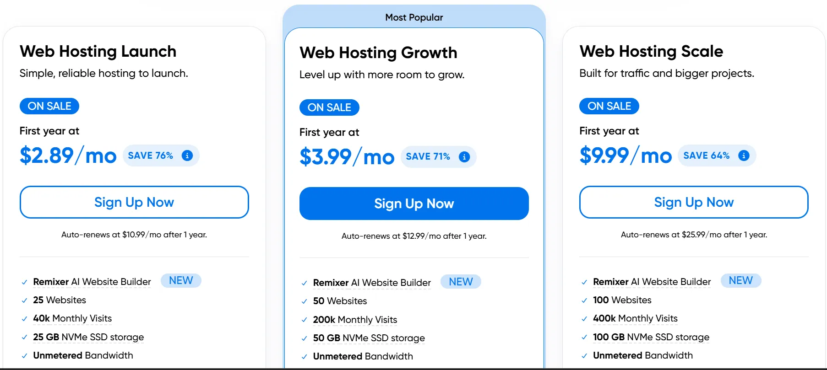
Task: Click NEW badge in Scale plan
Action: 740,280
